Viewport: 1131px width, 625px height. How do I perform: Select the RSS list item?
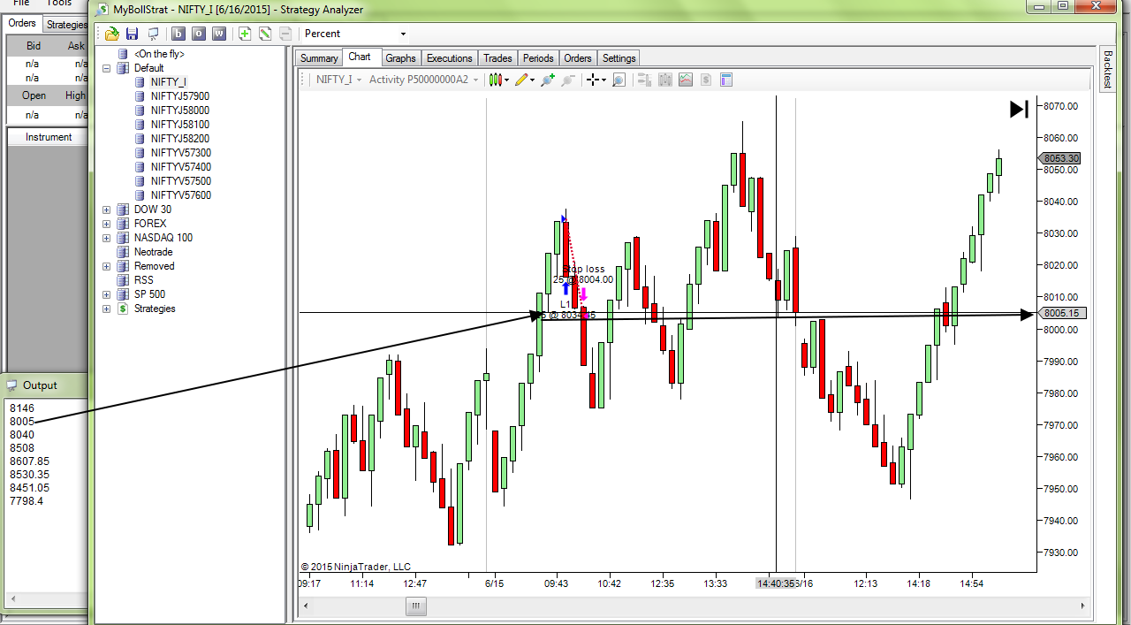[143, 280]
